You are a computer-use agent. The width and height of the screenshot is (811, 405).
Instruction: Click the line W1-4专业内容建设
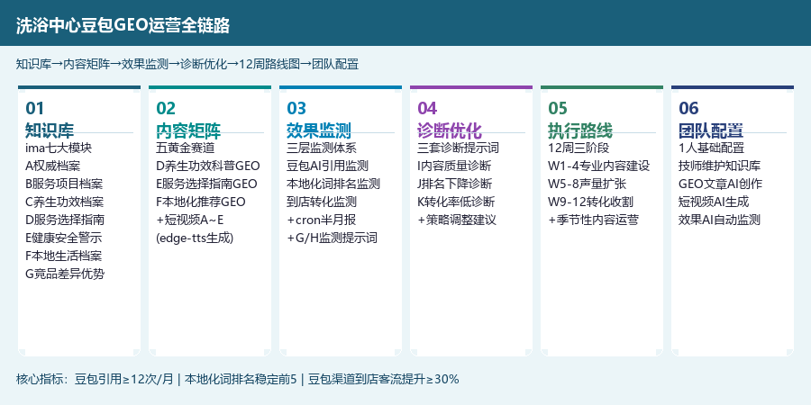pos(599,166)
